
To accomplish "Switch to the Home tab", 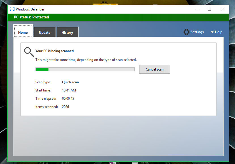I will 23,31.
